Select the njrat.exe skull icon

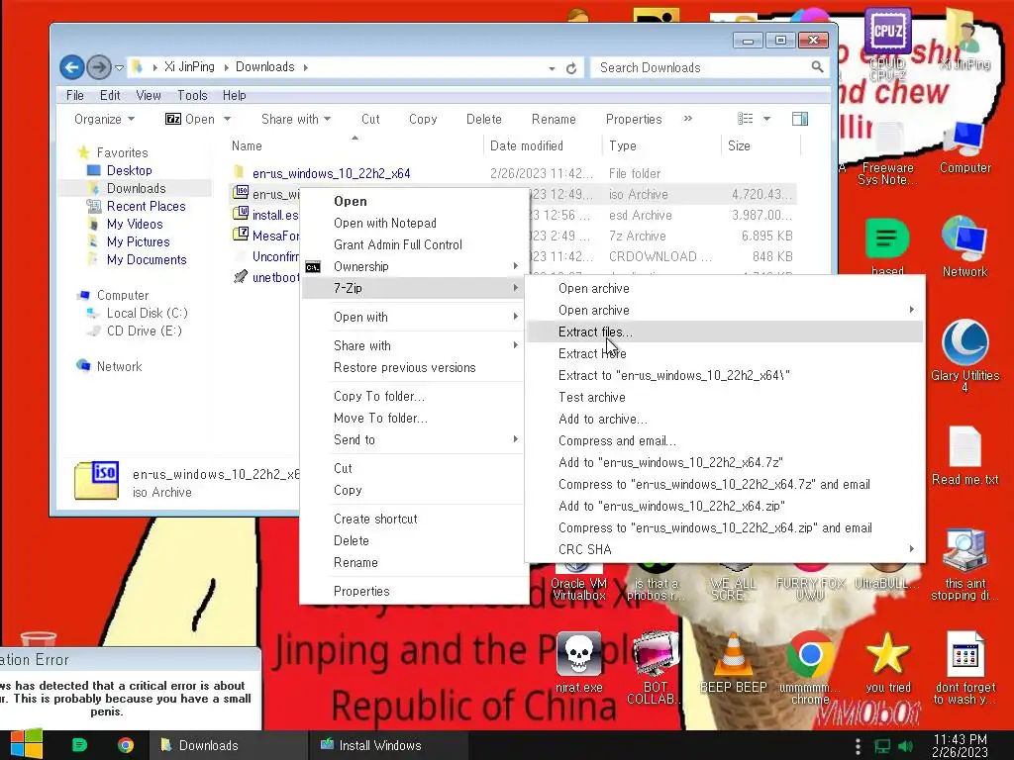click(x=578, y=662)
